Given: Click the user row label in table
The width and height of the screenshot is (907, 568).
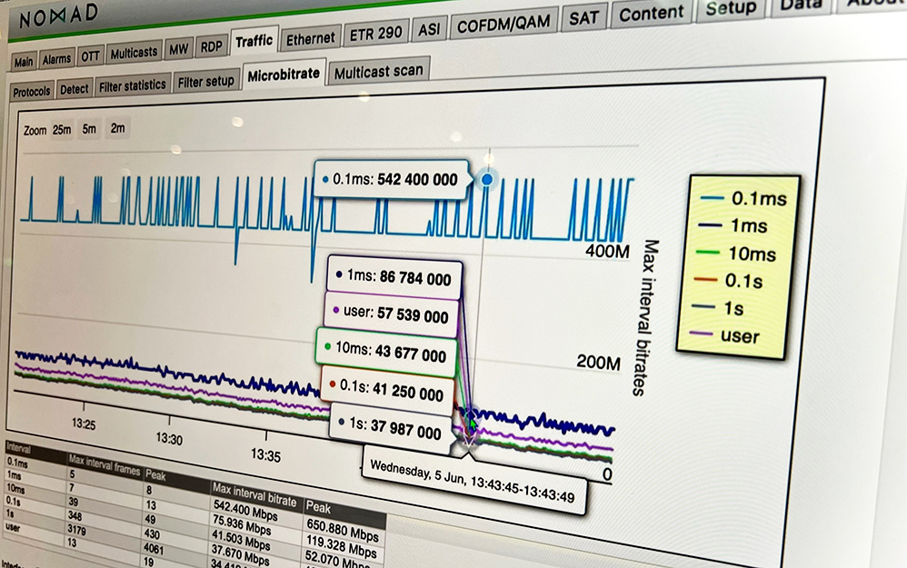Looking at the screenshot, I should pyautogui.click(x=13, y=527).
